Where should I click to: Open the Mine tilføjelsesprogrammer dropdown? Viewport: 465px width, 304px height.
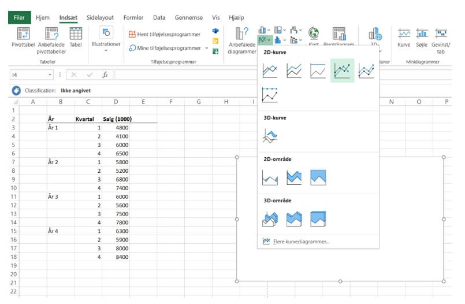pos(207,48)
